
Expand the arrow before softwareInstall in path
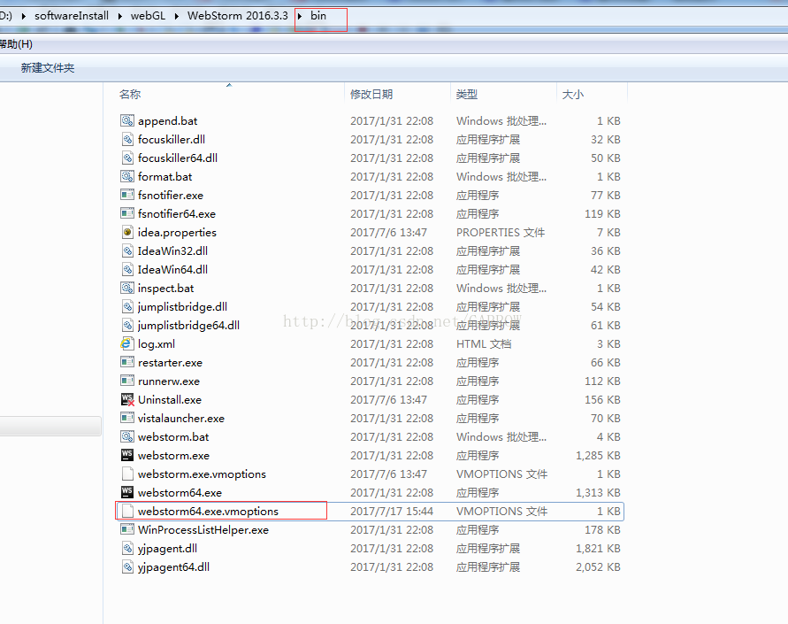[24, 16]
